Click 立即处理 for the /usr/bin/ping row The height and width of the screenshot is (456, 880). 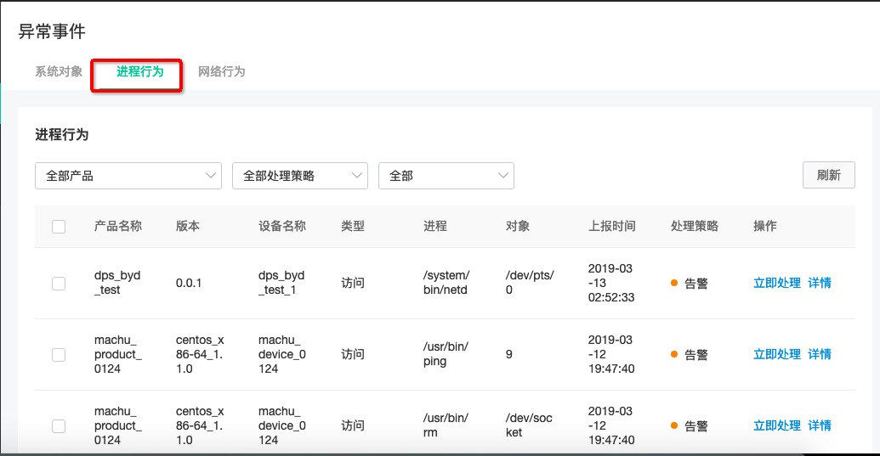point(777,355)
